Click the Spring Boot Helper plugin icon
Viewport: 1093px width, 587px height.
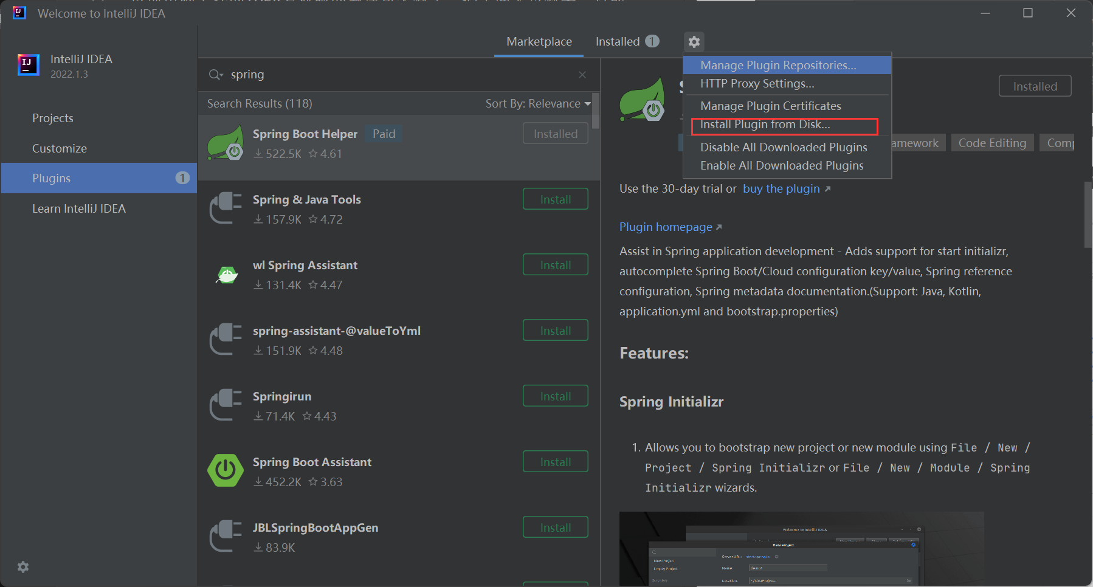(x=226, y=144)
